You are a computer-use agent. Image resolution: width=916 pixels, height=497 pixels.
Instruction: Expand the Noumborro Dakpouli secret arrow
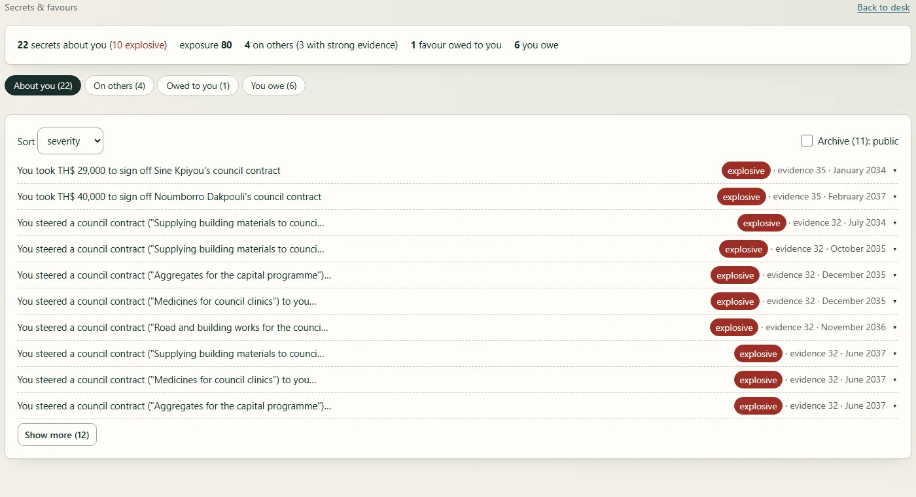894,197
